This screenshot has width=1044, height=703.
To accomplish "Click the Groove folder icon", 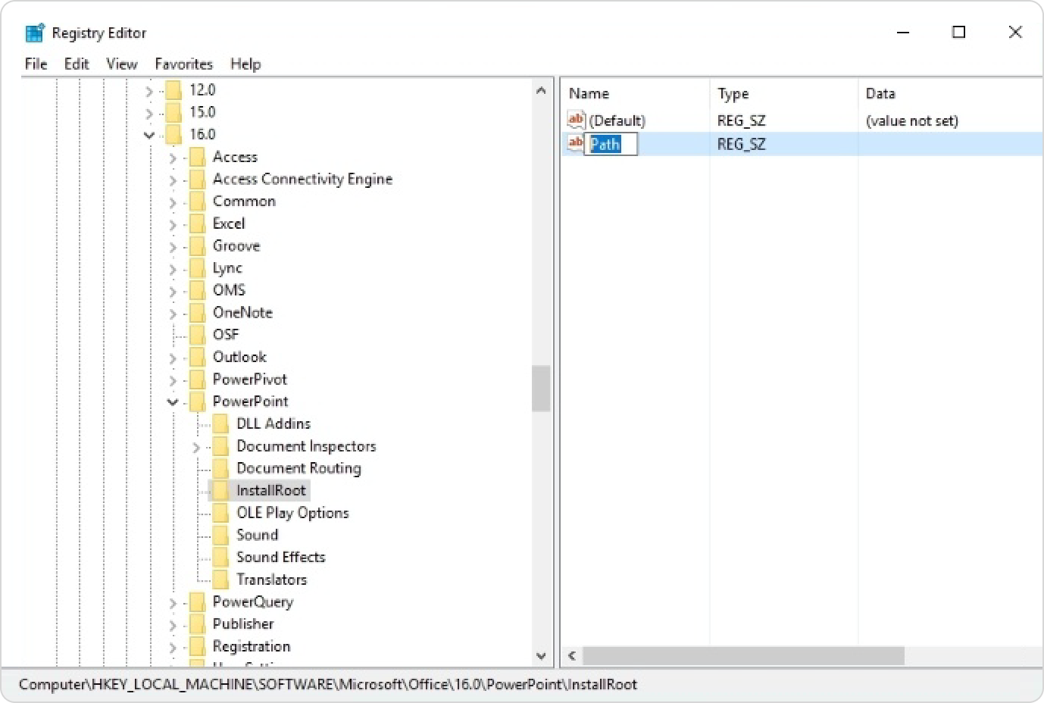I will click(197, 245).
